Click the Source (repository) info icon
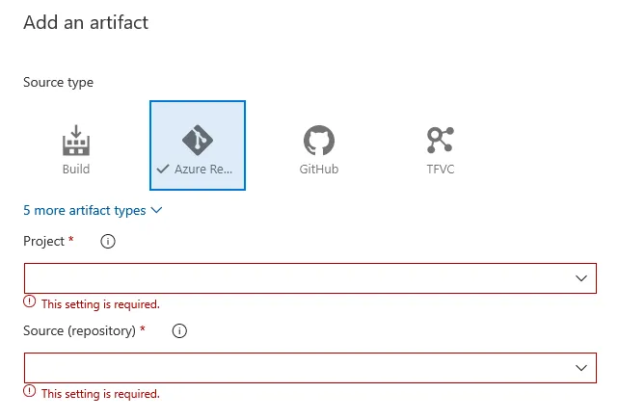Viewport: 618px width, 419px height. 178,330
